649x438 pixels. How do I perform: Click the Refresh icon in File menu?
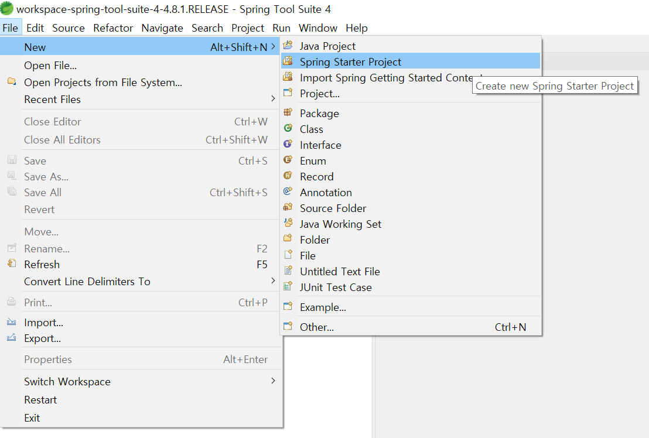[x=12, y=264]
